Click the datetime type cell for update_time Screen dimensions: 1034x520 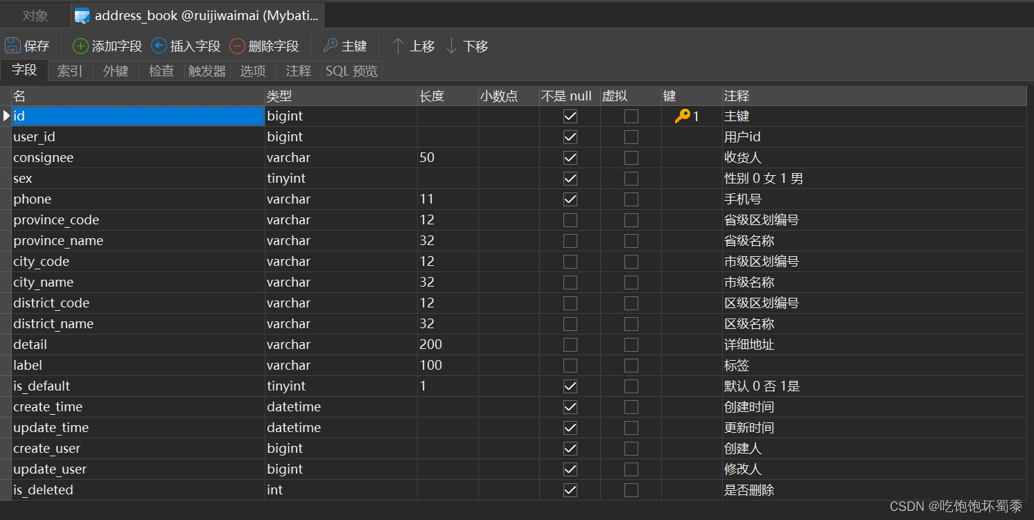[341, 428]
